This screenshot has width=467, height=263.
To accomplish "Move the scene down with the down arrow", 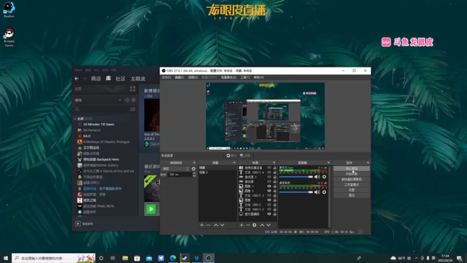I will click(222, 225).
